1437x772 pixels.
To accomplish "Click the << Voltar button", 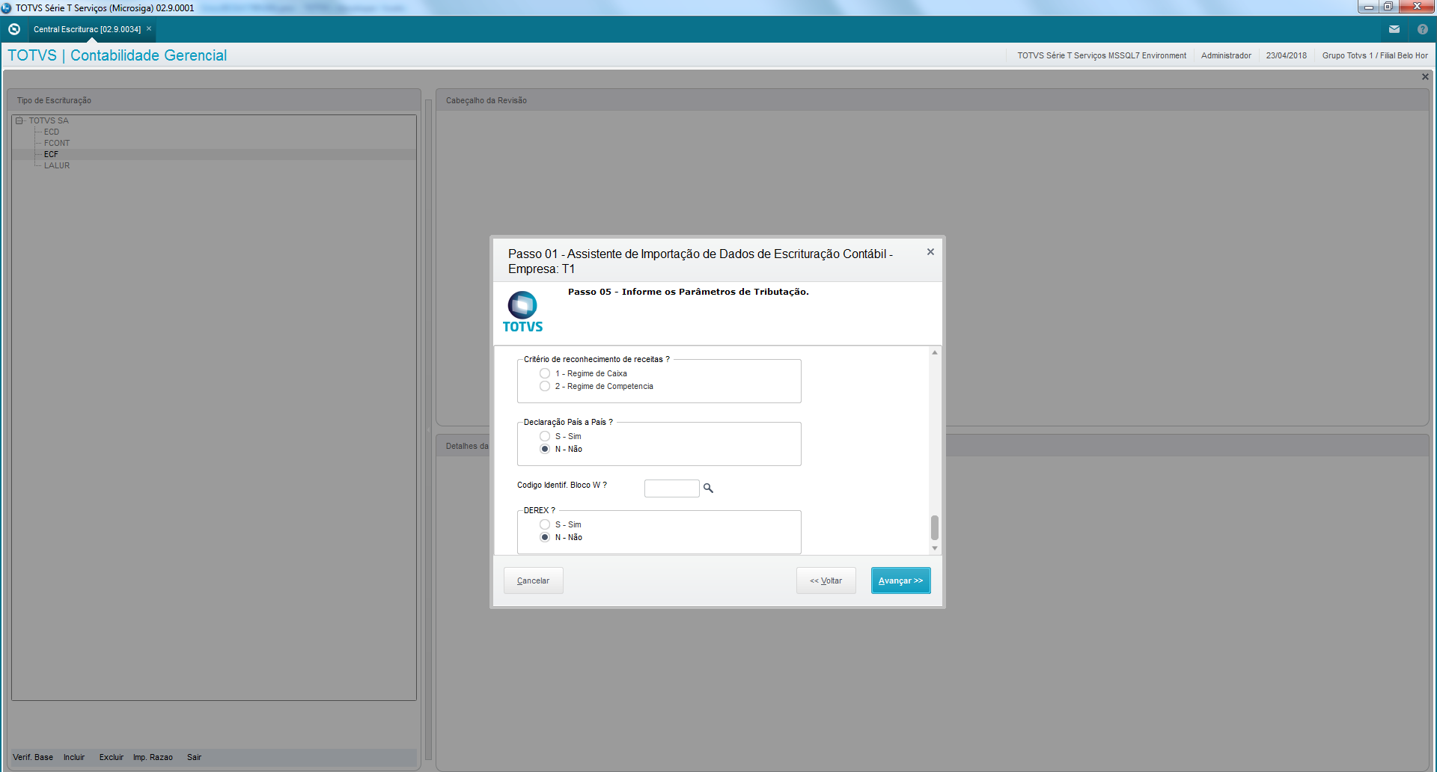I will pyautogui.click(x=826, y=580).
